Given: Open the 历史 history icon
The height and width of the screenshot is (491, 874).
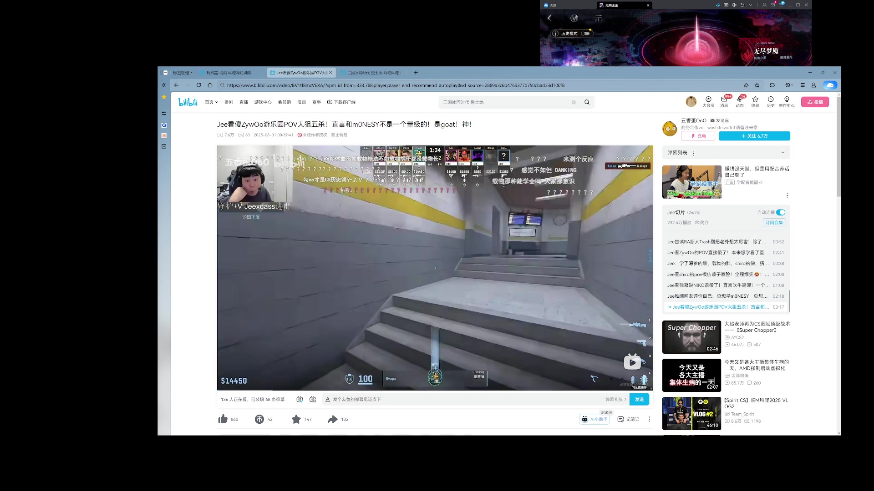Looking at the screenshot, I should point(771,102).
